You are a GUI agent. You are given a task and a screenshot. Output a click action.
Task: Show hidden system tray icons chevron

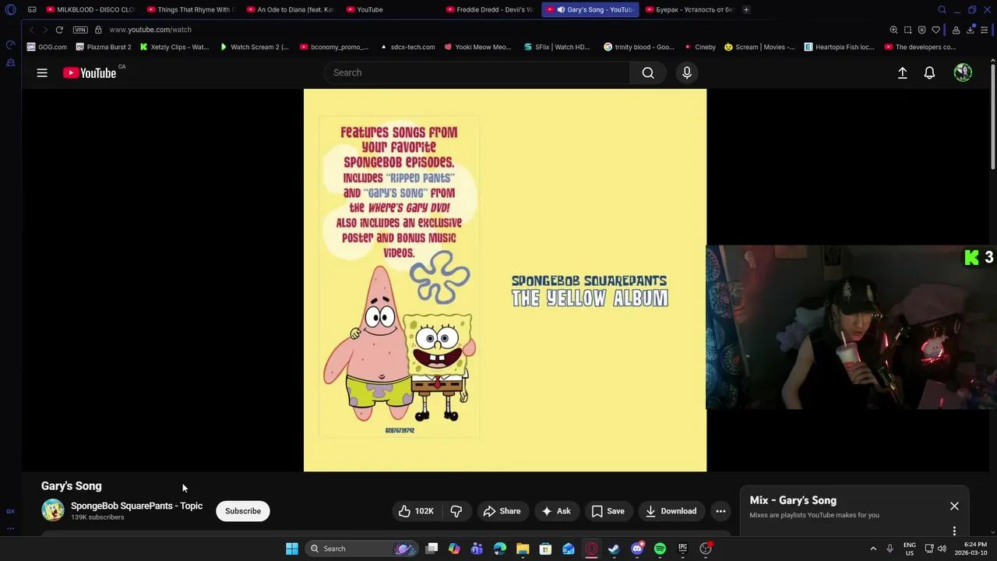[x=873, y=549]
